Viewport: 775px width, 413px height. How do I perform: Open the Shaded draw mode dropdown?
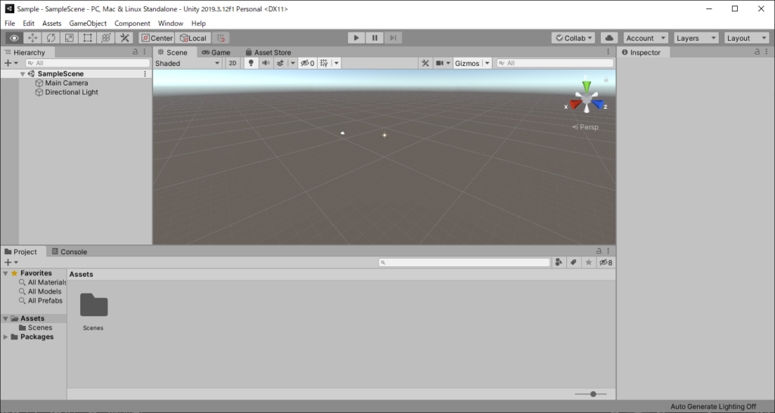(x=188, y=64)
